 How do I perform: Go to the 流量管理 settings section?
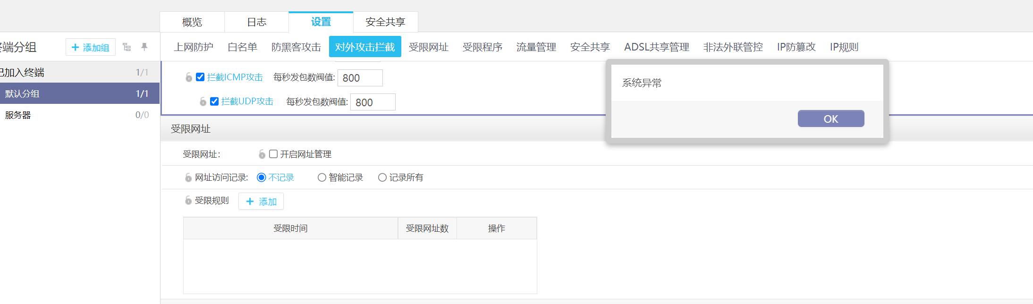[536, 47]
